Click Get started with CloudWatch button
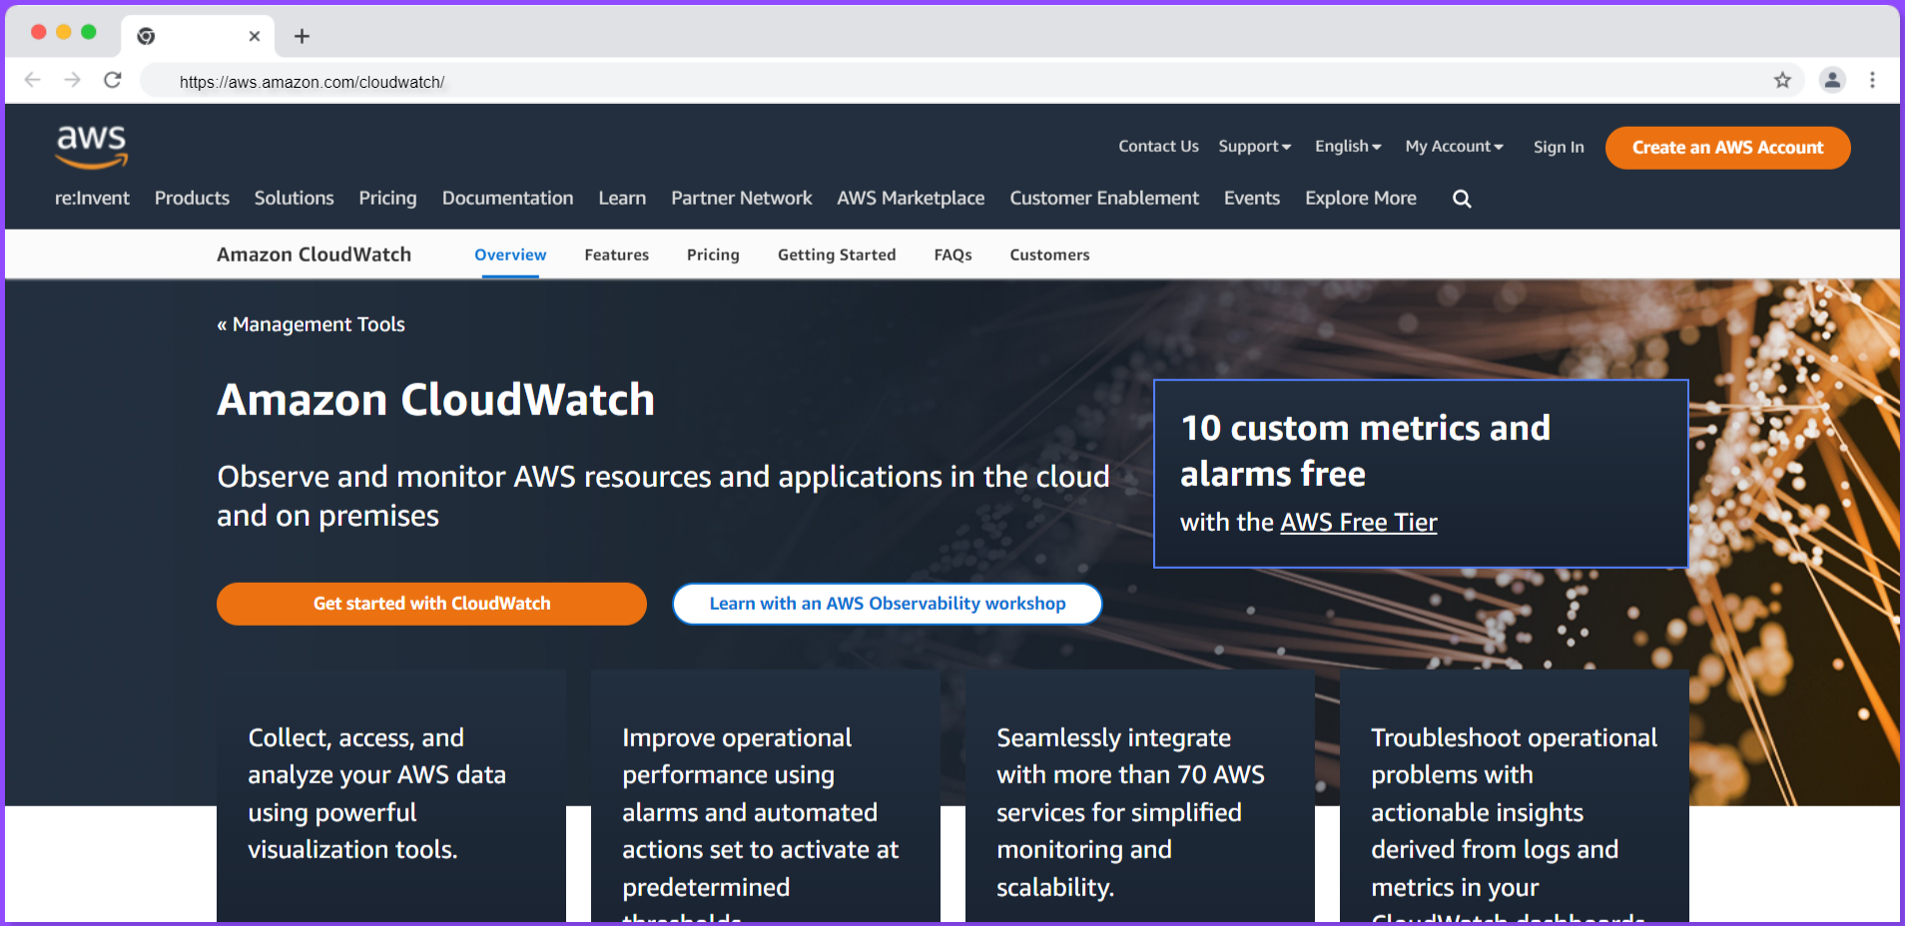This screenshot has width=1905, height=926. [x=431, y=604]
